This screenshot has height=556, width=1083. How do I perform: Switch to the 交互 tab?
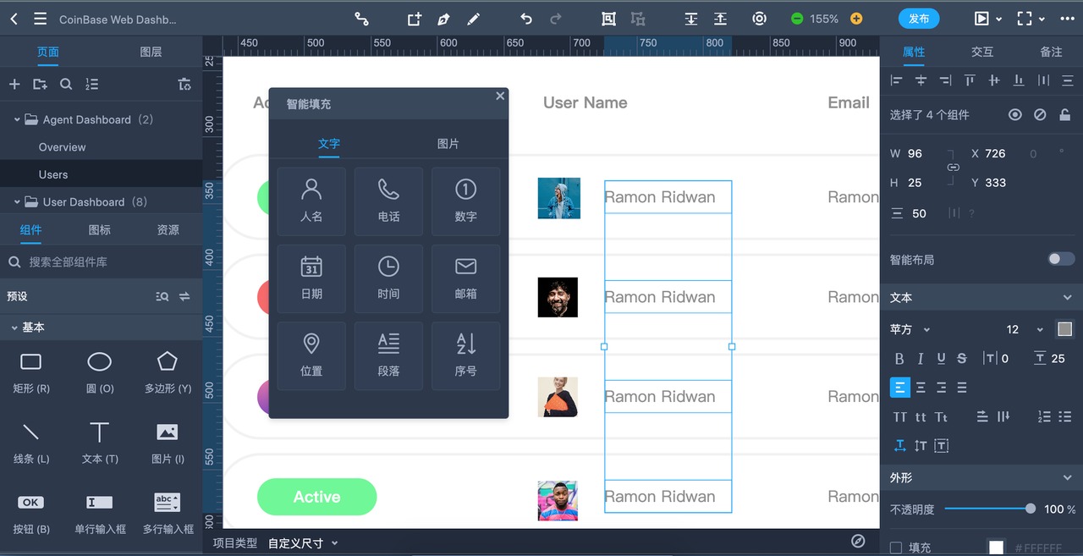(x=981, y=52)
